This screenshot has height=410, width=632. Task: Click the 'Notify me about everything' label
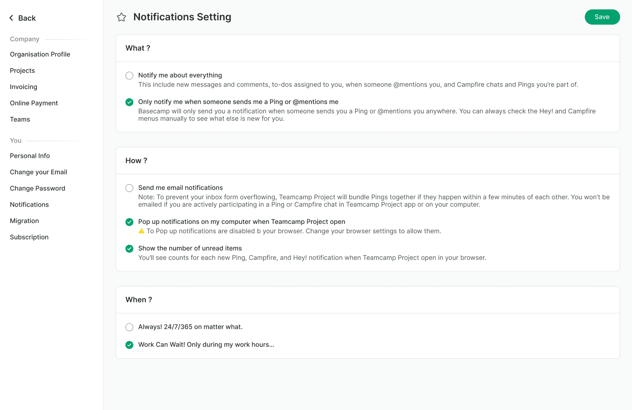(x=180, y=75)
